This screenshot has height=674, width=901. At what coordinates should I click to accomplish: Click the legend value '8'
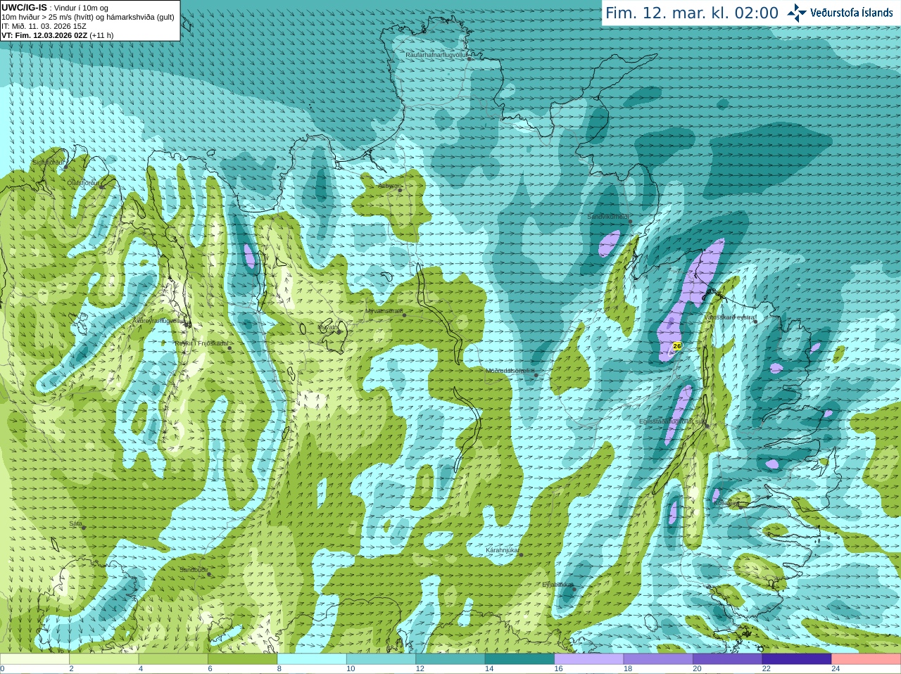279,669
